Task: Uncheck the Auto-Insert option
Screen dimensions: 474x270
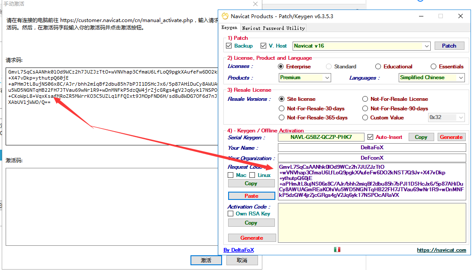Action: (x=370, y=137)
